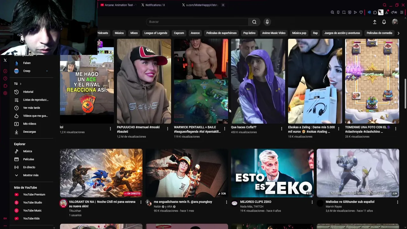
Task: Select the Anime Music Video chip
Action: (x=274, y=33)
